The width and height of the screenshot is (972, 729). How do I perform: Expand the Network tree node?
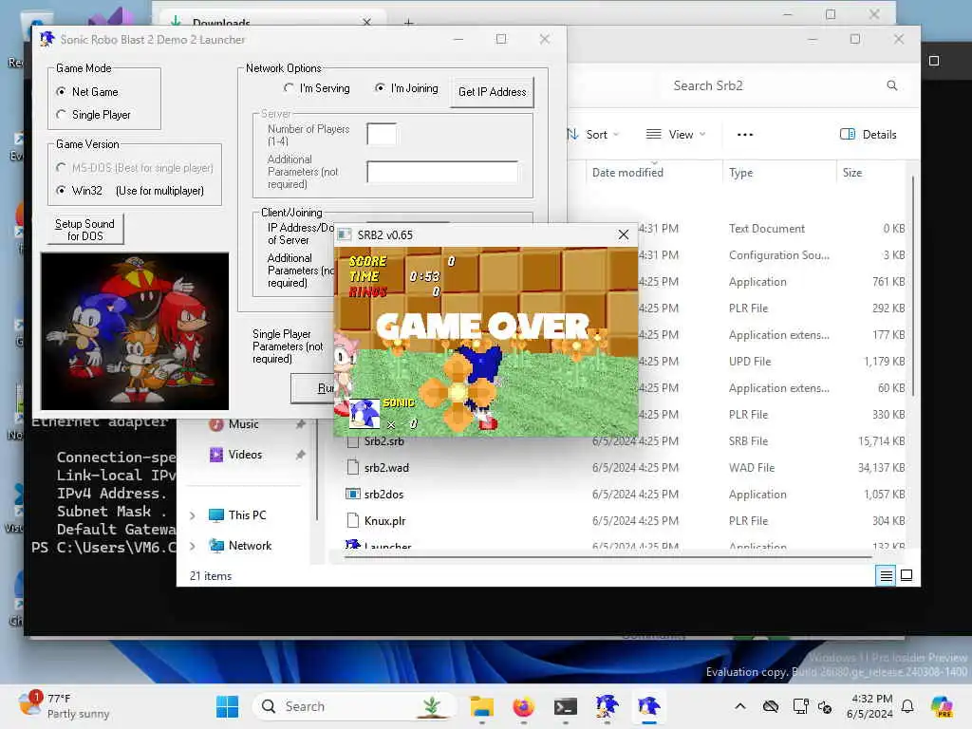[192, 546]
